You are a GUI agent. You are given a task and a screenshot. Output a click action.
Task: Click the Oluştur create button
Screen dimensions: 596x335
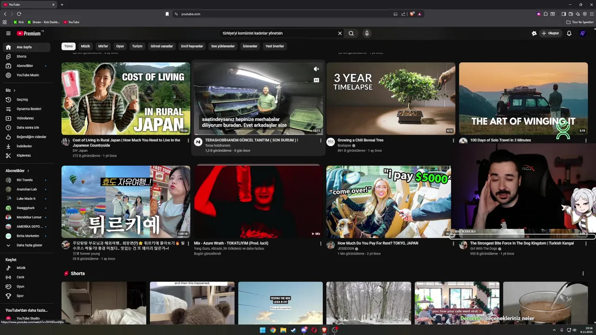pos(550,33)
